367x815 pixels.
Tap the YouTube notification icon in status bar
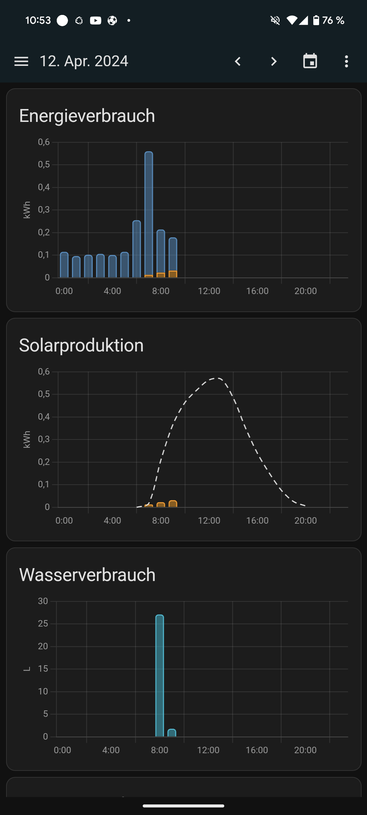95,21
